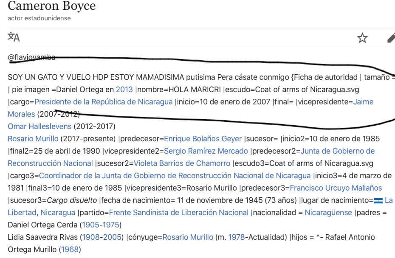
Task: Open Presidente de la República de Nicaragua link
Action: pyautogui.click(x=104, y=102)
